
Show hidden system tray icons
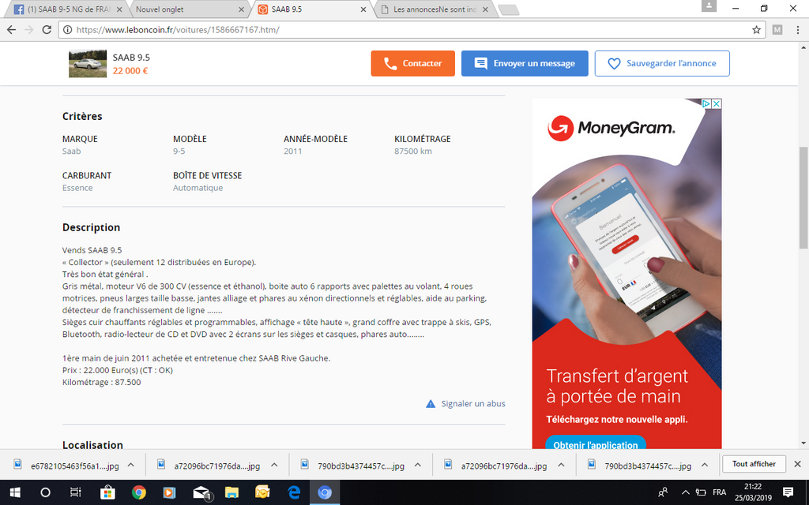pos(685,492)
